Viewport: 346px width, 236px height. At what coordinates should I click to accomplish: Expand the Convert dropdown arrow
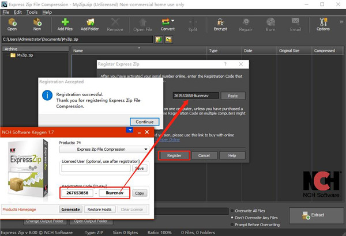pos(173,21)
